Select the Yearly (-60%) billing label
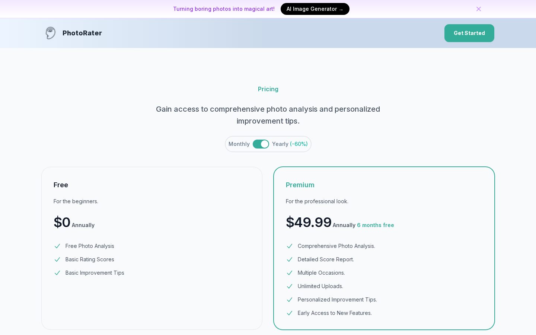The width and height of the screenshot is (536, 335). point(290,144)
